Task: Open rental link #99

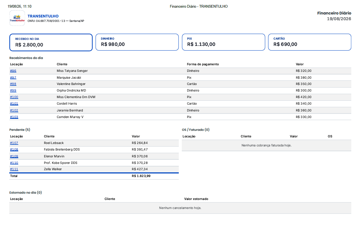Action: tap(13, 90)
